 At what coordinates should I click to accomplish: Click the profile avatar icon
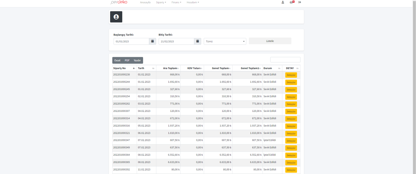point(116,17)
